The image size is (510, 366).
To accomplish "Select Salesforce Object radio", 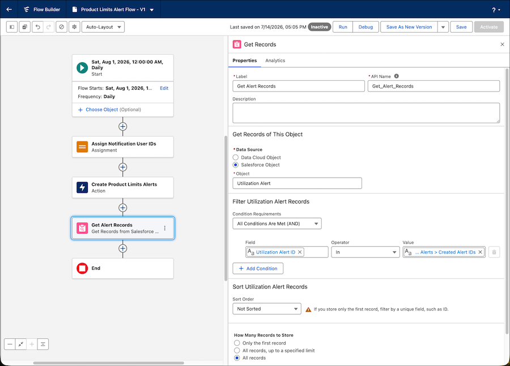I will click(x=236, y=165).
